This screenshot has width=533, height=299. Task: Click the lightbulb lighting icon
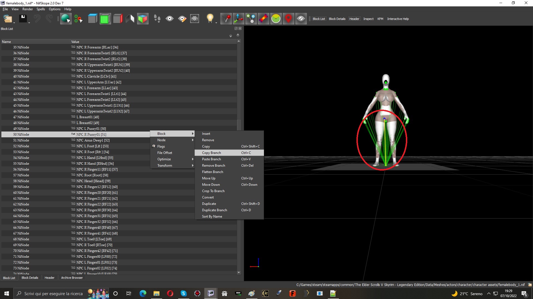(x=210, y=19)
